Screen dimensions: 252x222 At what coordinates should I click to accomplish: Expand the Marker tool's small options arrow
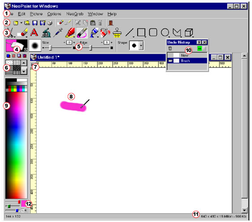pos(74,37)
